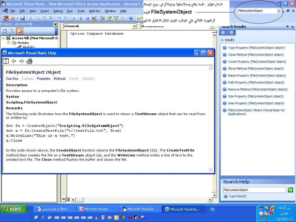Switch to Full Module View at the bottom of the code window
Image resolution: width=296 pixels, height=222 pixels.
click(68, 199)
